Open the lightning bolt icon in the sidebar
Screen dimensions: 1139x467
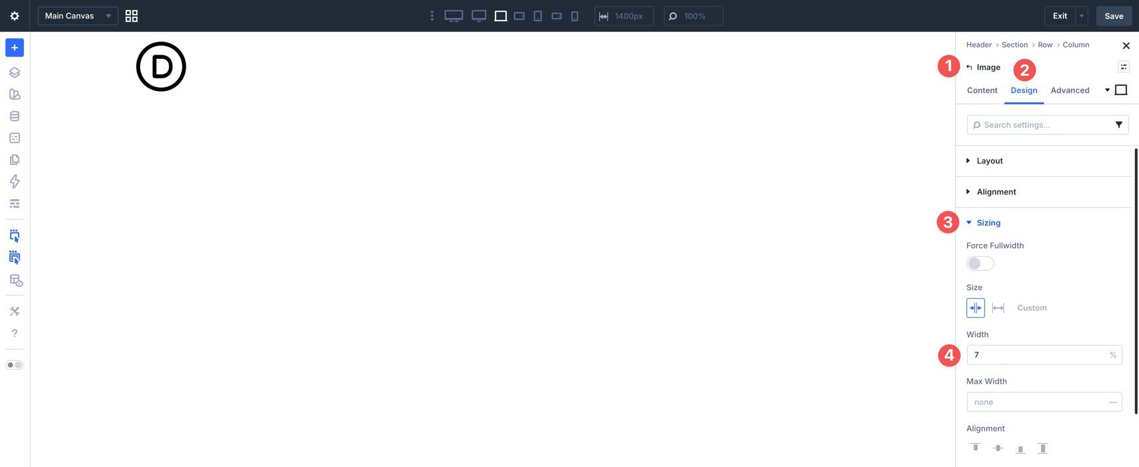[15, 181]
